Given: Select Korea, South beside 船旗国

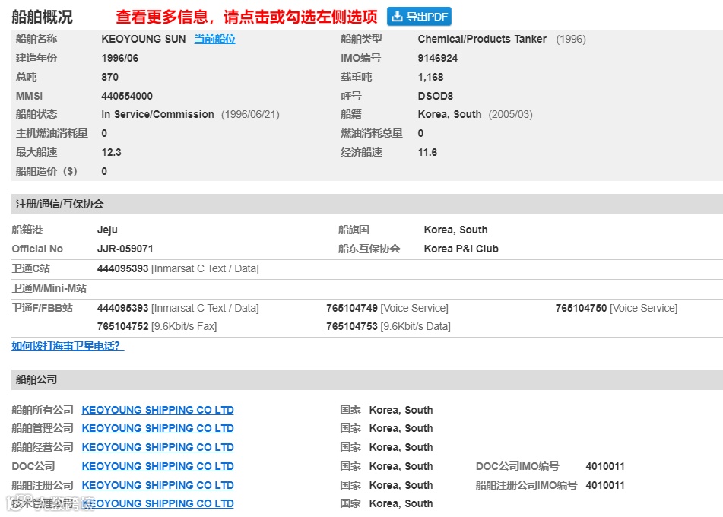Looking at the screenshot, I should click(455, 230).
